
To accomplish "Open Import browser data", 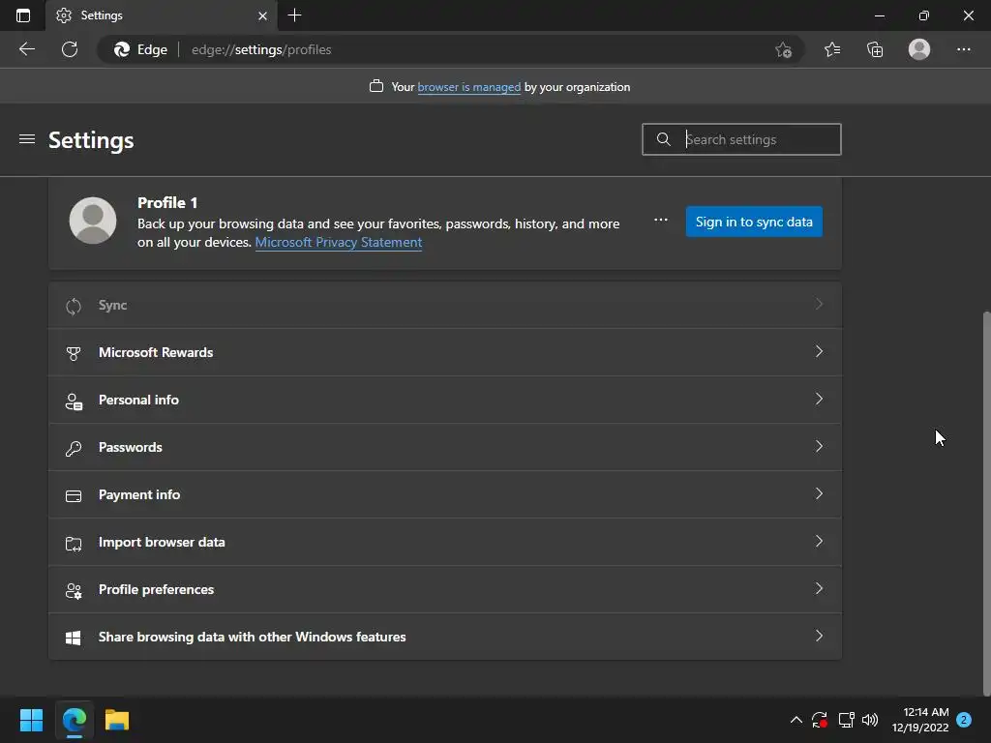I will pos(445,542).
